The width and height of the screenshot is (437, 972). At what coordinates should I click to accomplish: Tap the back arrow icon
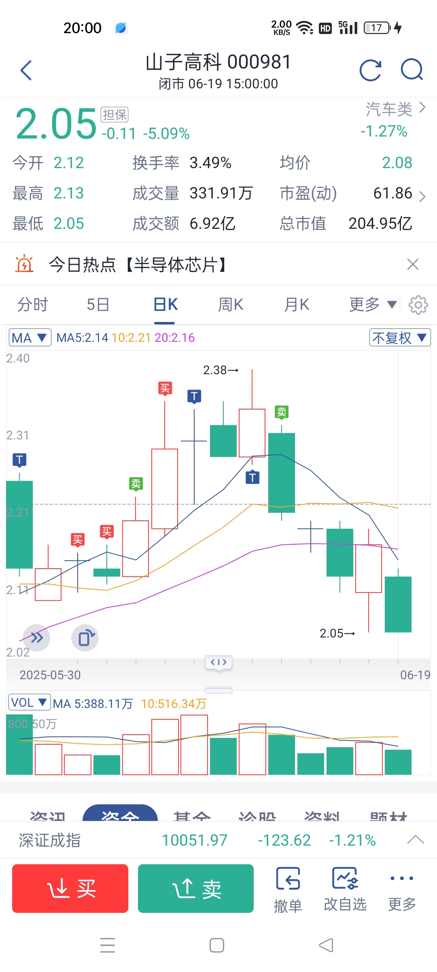pyautogui.click(x=26, y=70)
